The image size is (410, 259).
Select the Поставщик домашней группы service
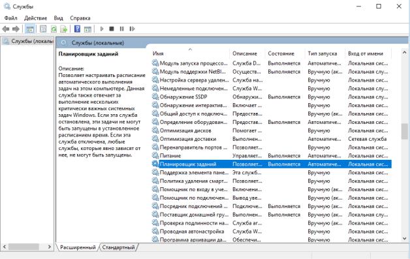click(x=271, y=215)
